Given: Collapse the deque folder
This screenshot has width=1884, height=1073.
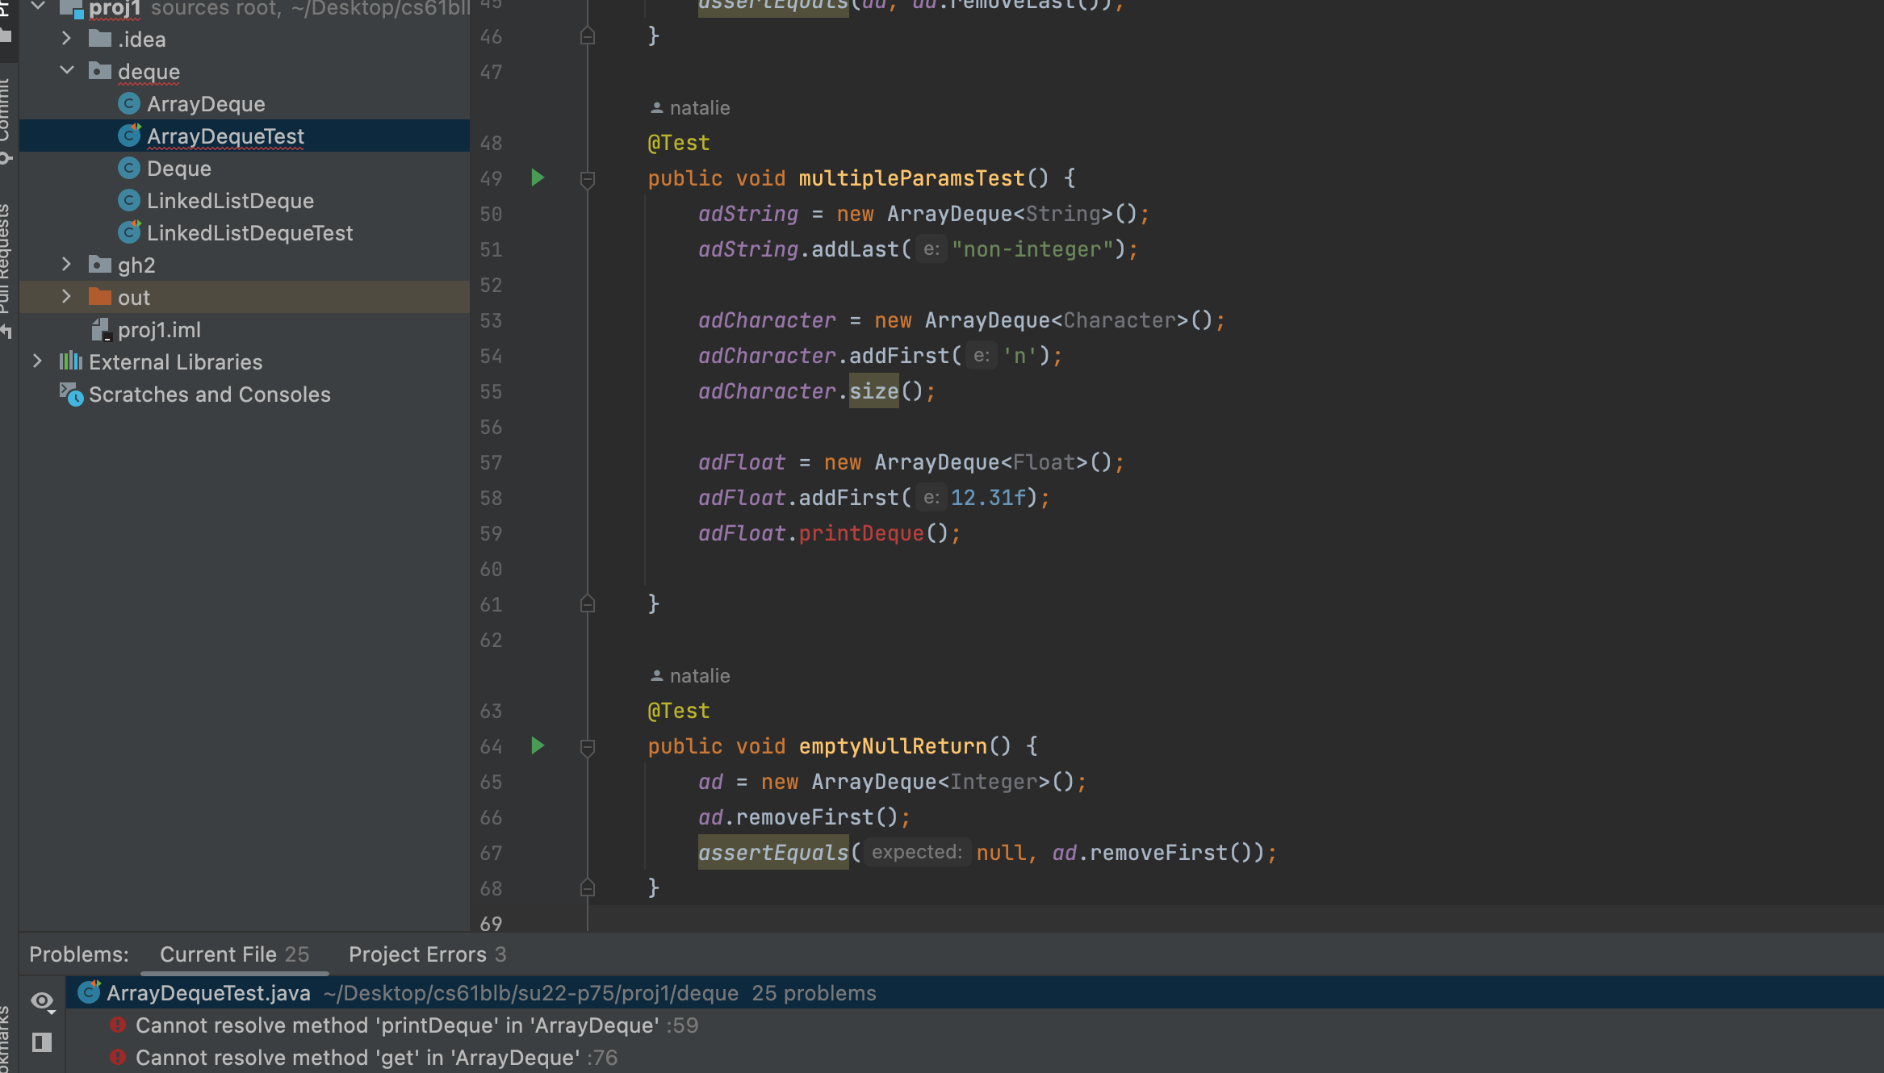Looking at the screenshot, I should [x=66, y=71].
